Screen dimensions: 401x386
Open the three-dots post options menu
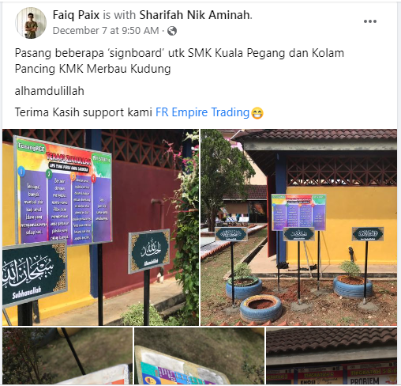[370, 21]
